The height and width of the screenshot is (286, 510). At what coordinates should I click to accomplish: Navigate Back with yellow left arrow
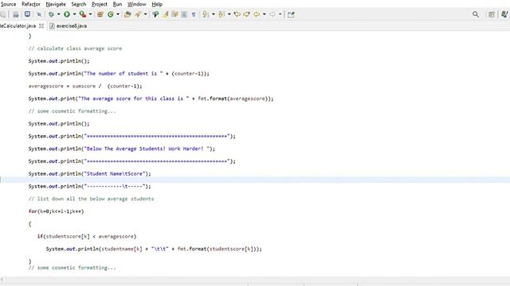[257, 14]
